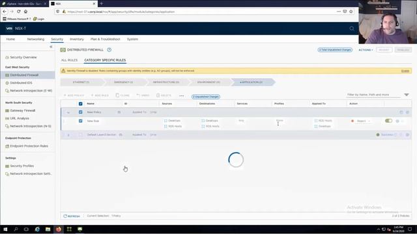Toggle the New Rule enable switch
This screenshot has height=234, width=417.
coord(388,121)
